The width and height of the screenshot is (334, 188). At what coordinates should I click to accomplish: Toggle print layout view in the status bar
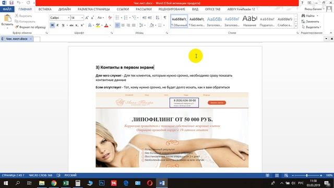click(x=277, y=175)
